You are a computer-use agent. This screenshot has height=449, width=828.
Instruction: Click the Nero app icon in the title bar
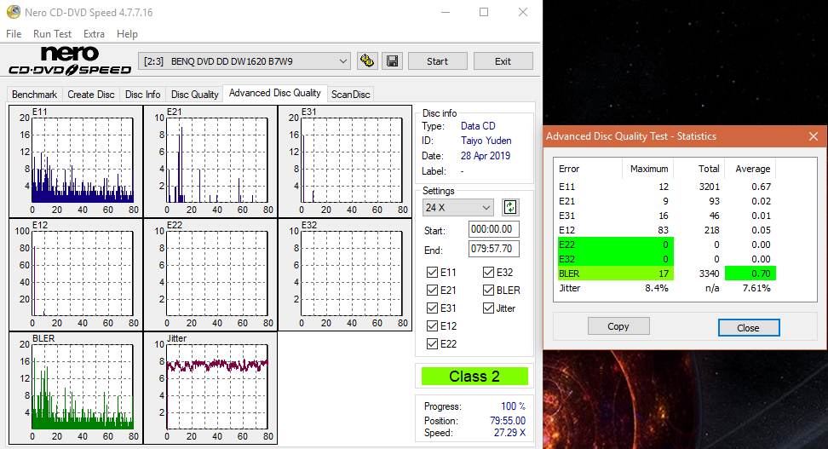click(x=13, y=12)
